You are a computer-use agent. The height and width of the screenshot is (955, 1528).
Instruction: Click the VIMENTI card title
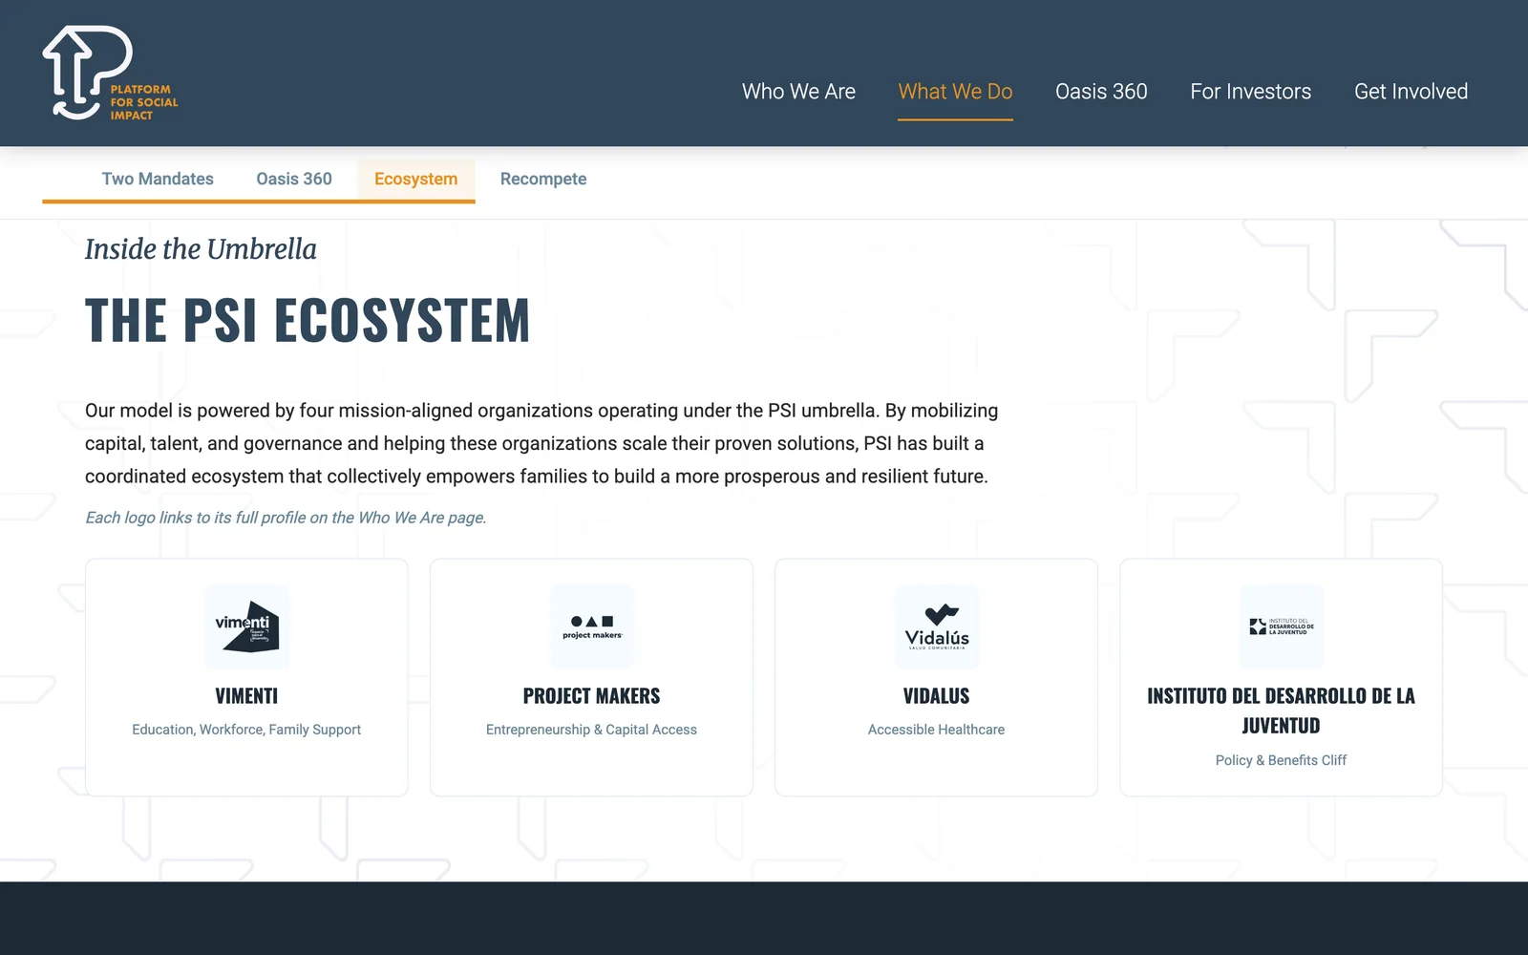click(246, 696)
